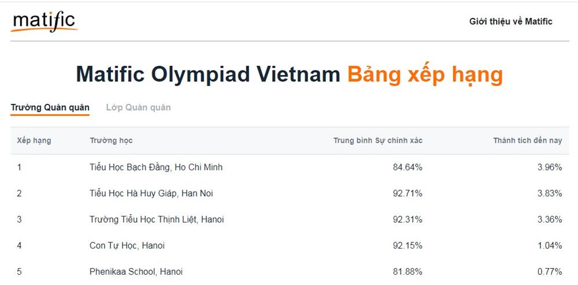Viewport: 578px width, 285px height.
Task: Select the Con Tự Học row
Action: [127, 245]
